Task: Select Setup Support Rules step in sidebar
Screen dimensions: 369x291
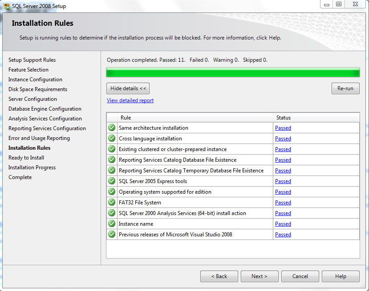Action: click(x=32, y=60)
